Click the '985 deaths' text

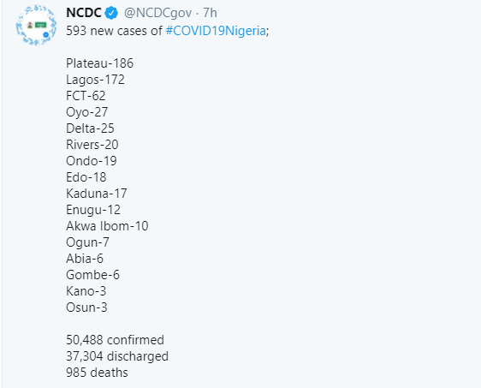pyautogui.click(x=97, y=373)
